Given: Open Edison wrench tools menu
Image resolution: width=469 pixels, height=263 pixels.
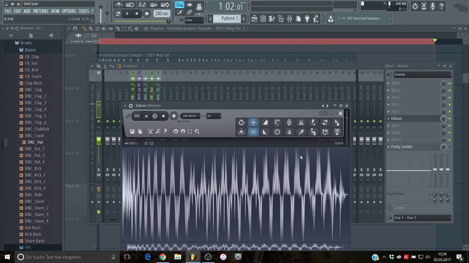Looking at the screenshot, I should point(158,131).
